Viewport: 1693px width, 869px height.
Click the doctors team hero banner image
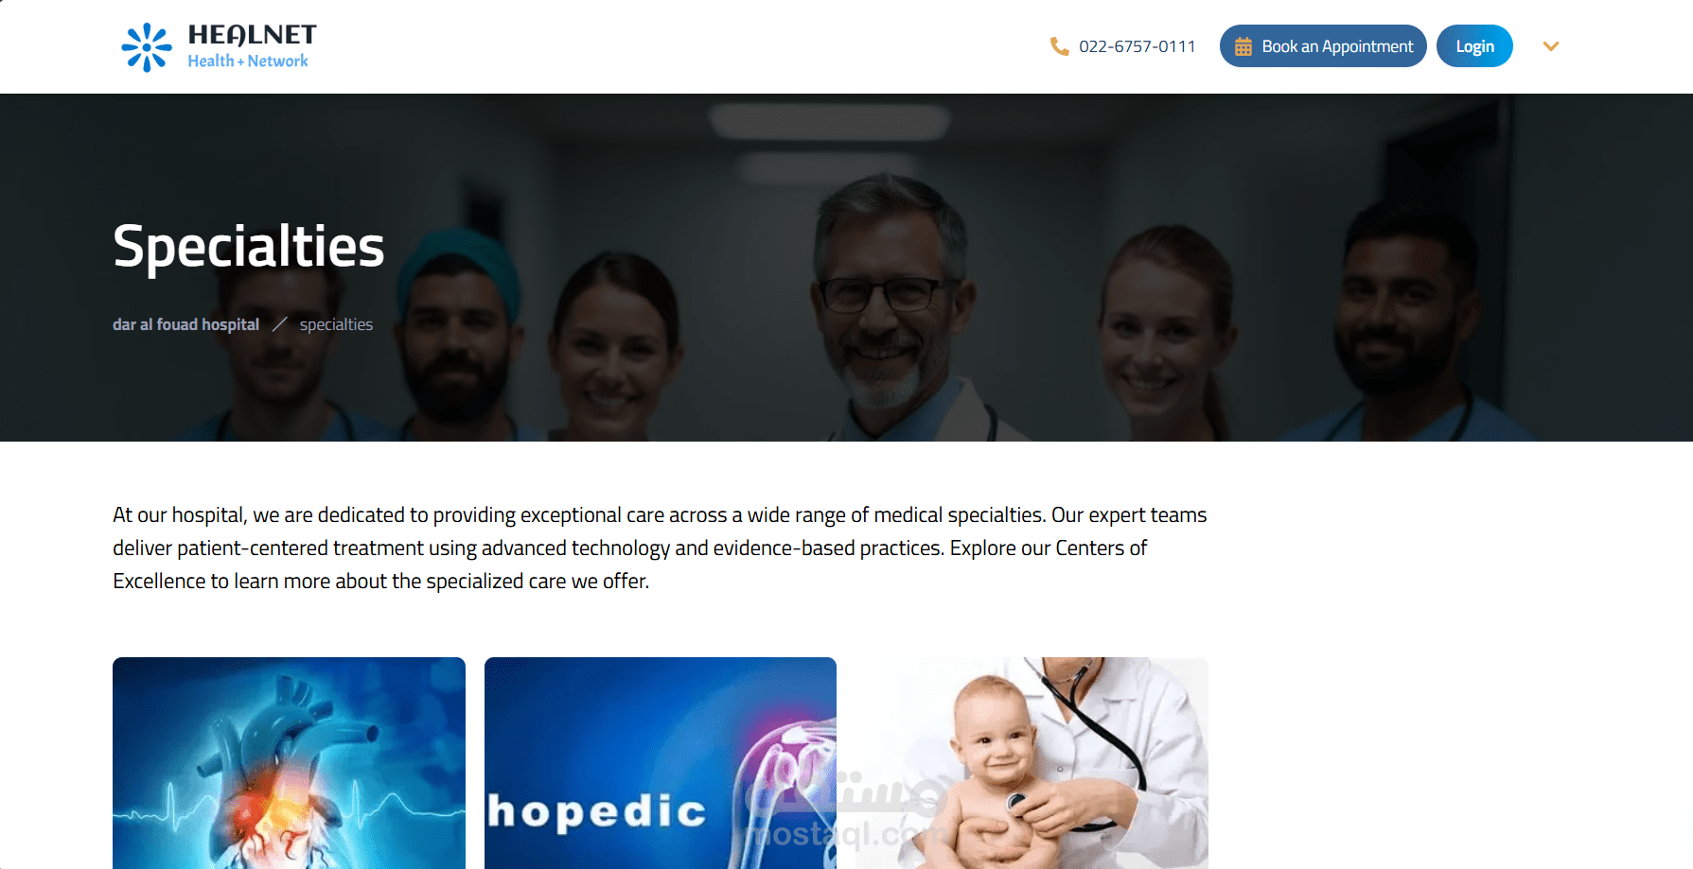click(846, 268)
